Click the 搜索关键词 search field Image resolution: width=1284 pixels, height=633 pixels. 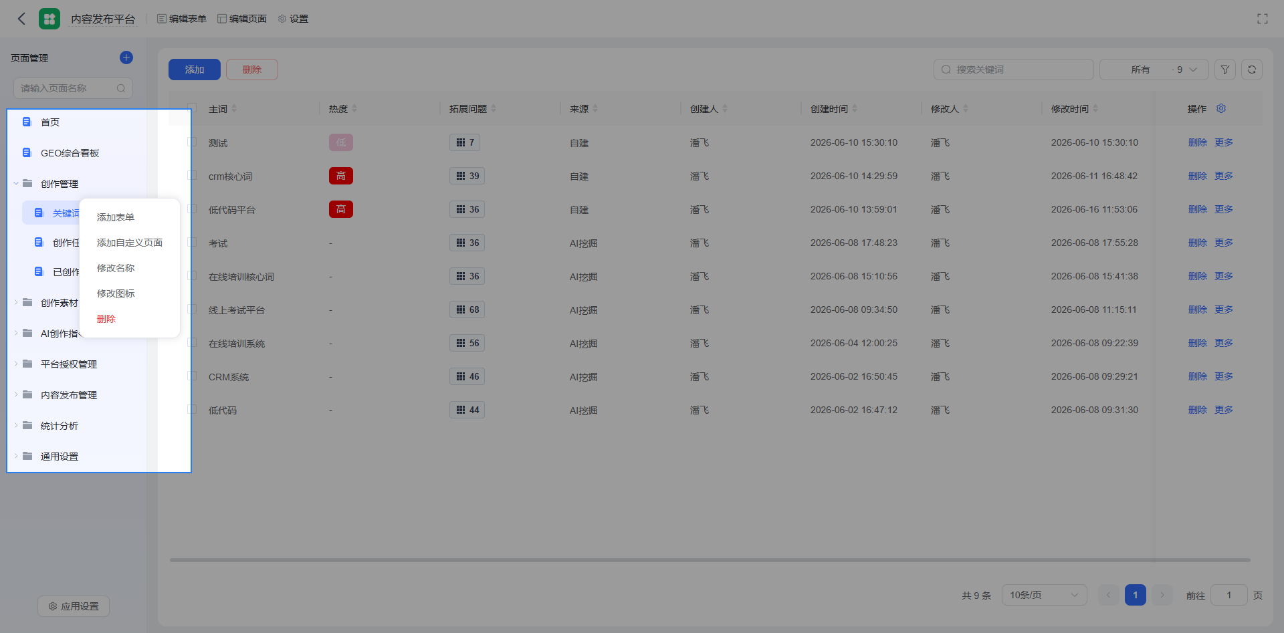point(1014,70)
